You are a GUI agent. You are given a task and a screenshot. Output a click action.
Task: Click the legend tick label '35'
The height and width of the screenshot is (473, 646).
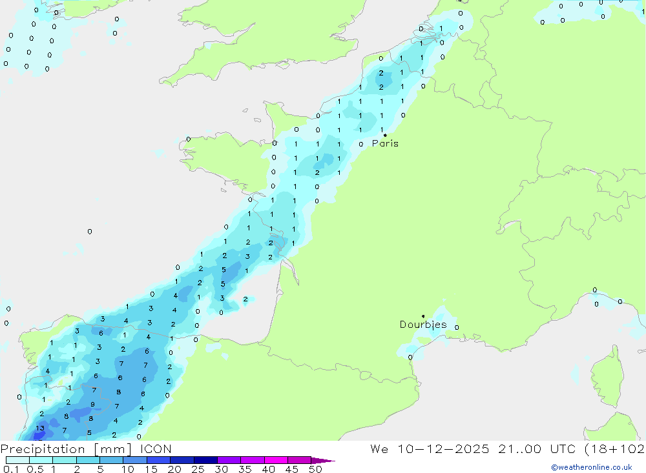(x=245, y=469)
